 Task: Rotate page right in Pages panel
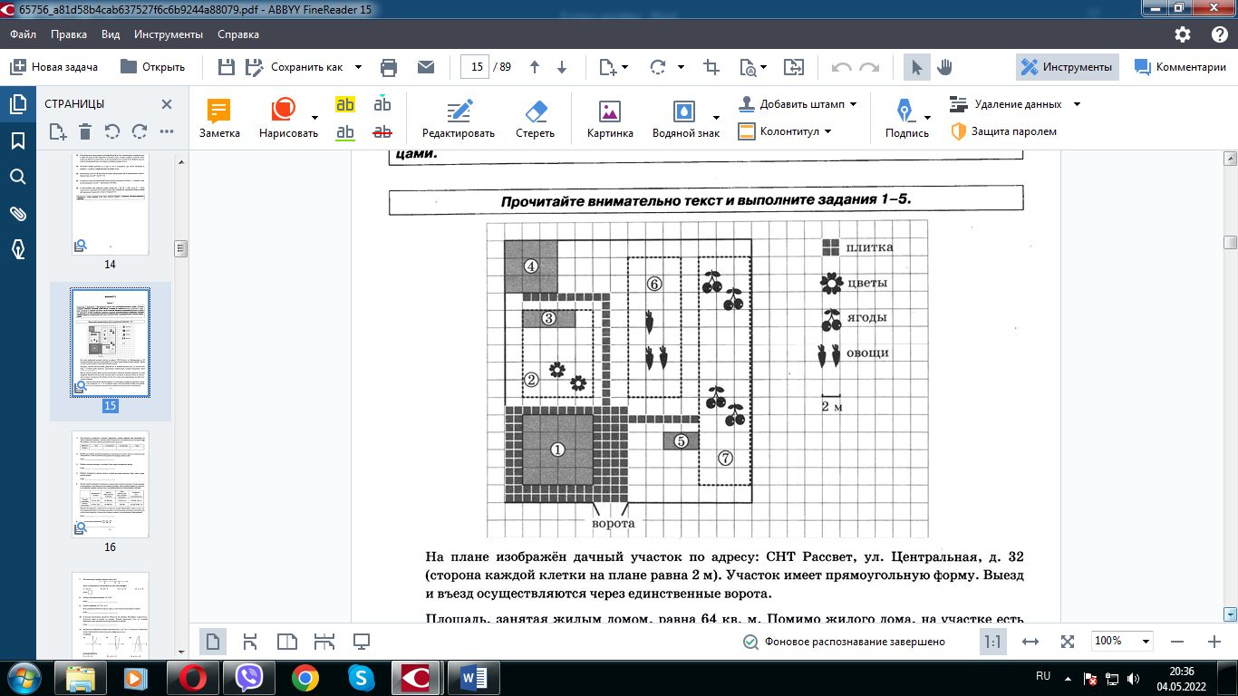point(140,131)
